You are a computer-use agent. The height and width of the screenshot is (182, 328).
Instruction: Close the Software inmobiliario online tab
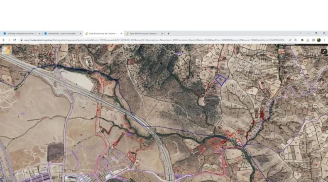point(39,34)
